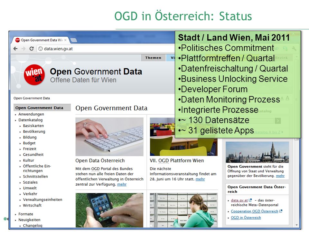309x232 pixels.
Task: Reload the data.wien.gv.at page
Action: pyautogui.click(x=32, y=49)
